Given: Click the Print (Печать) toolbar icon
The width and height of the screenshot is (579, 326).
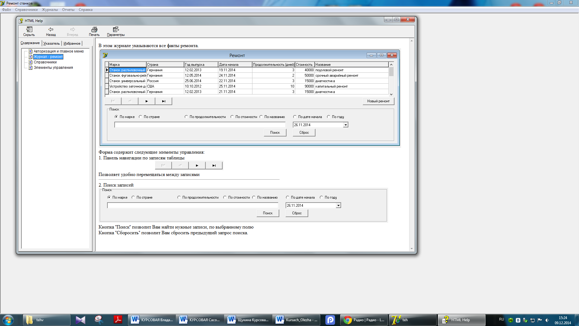Looking at the screenshot, I should (94, 30).
